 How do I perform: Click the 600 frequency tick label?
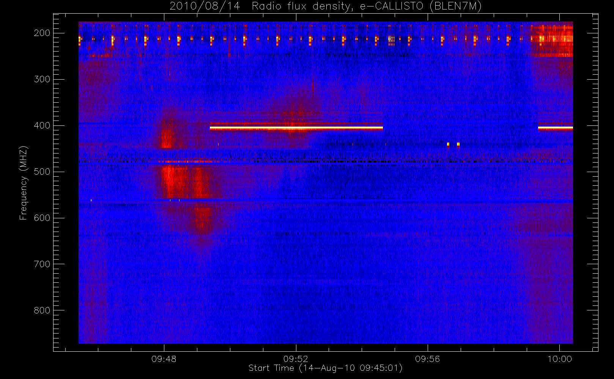[x=42, y=218]
